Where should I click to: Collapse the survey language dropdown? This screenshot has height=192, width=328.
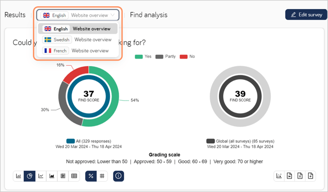pyautogui.click(x=78, y=15)
